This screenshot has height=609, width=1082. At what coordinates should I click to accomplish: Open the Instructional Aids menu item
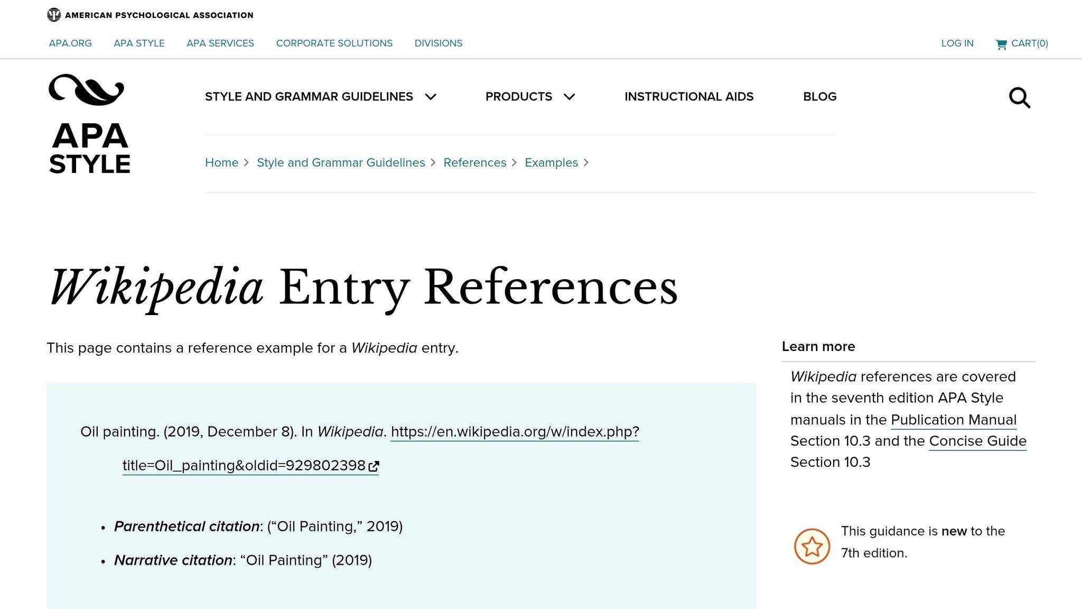[x=689, y=97]
